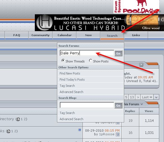Click the multi-page icon next to pages 1 2 in second thread
Screen dimensions: 164x142
[9, 131]
